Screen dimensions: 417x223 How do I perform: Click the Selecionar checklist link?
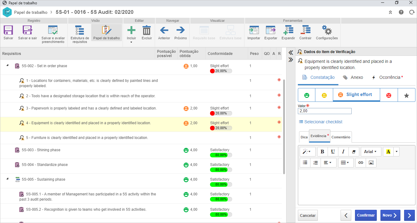[321, 122]
